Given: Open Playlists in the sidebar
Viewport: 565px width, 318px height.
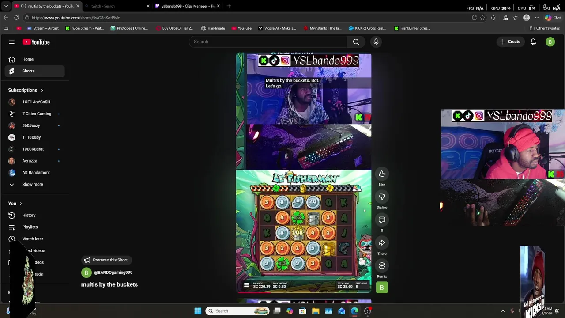Looking at the screenshot, I should point(35,227).
